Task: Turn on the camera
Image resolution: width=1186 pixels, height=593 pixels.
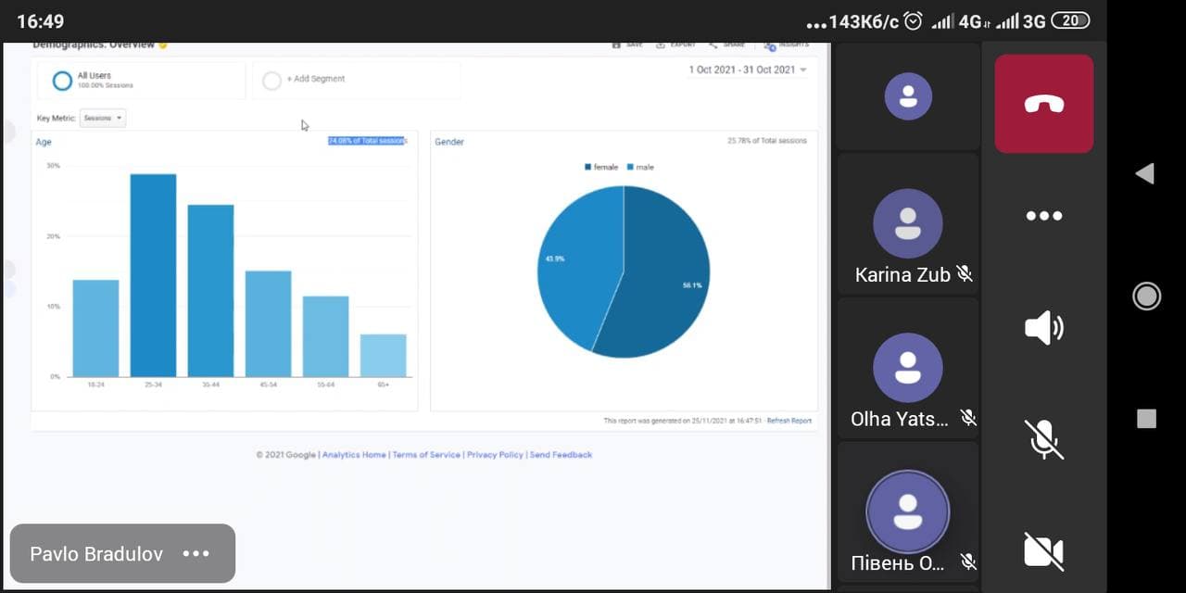Action: [1043, 550]
